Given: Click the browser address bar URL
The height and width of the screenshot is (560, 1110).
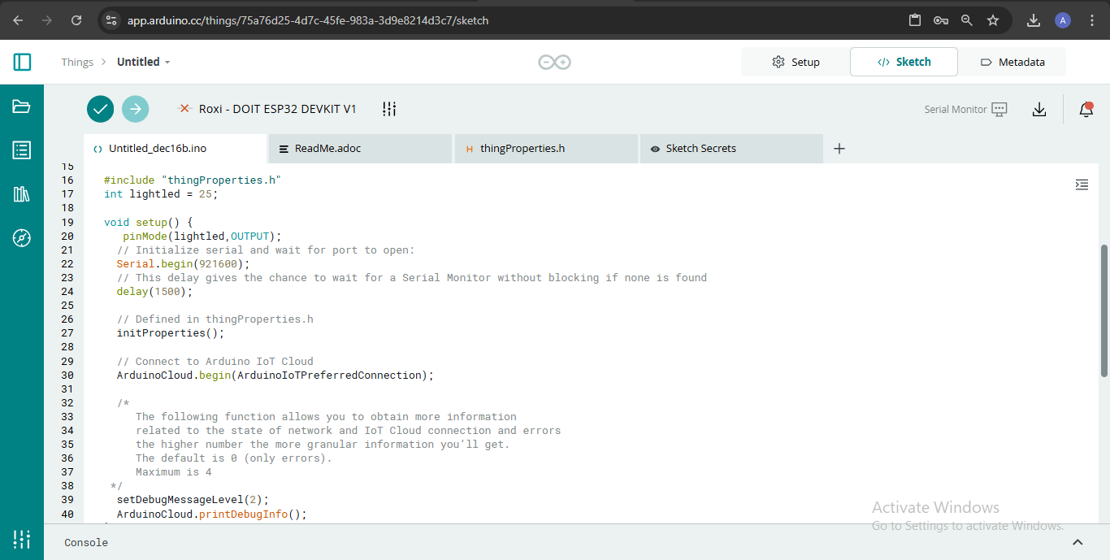Looking at the screenshot, I should coord(308,20).
